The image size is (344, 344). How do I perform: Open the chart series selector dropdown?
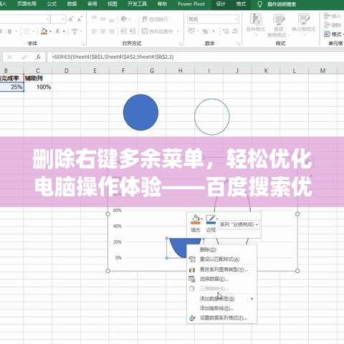pos(239,224)
